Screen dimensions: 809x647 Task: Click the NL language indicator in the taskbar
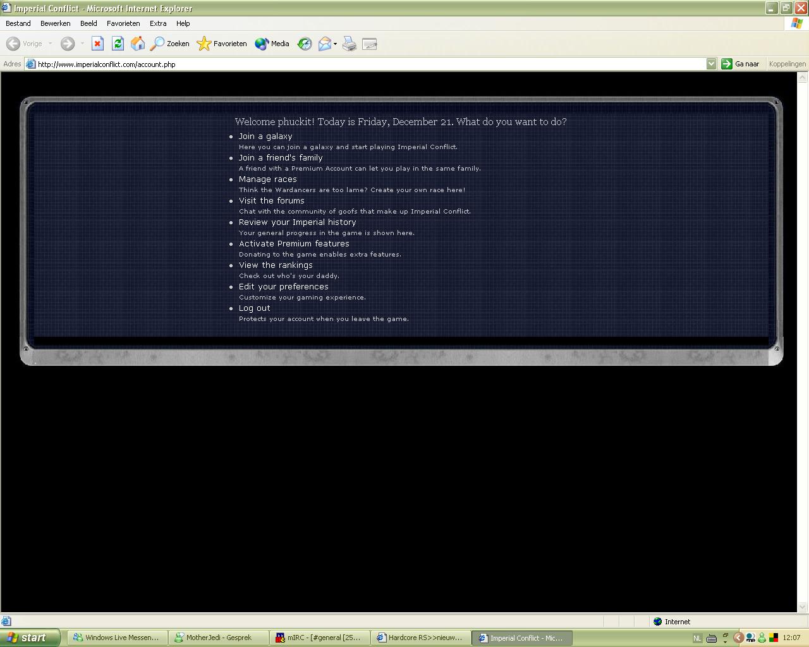[x=698, y=638]
